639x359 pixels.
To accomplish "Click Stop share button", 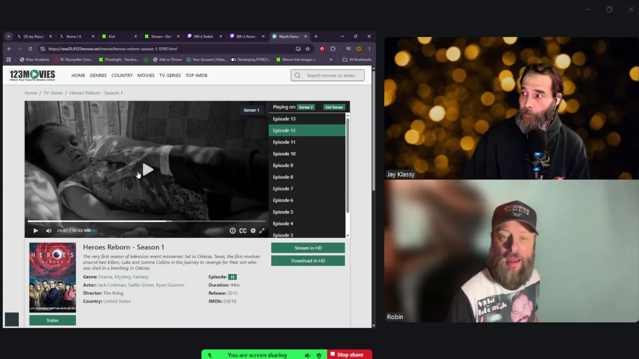I will coord(350,355).
